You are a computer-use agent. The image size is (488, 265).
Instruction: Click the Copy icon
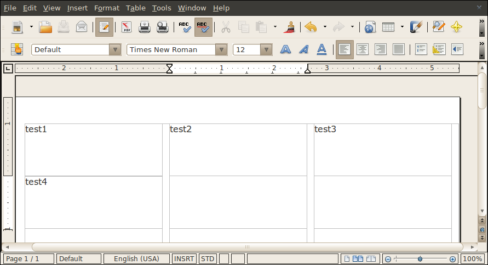243,27
